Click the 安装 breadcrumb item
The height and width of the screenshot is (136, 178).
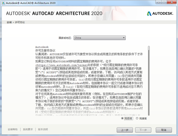click(9, 22)
